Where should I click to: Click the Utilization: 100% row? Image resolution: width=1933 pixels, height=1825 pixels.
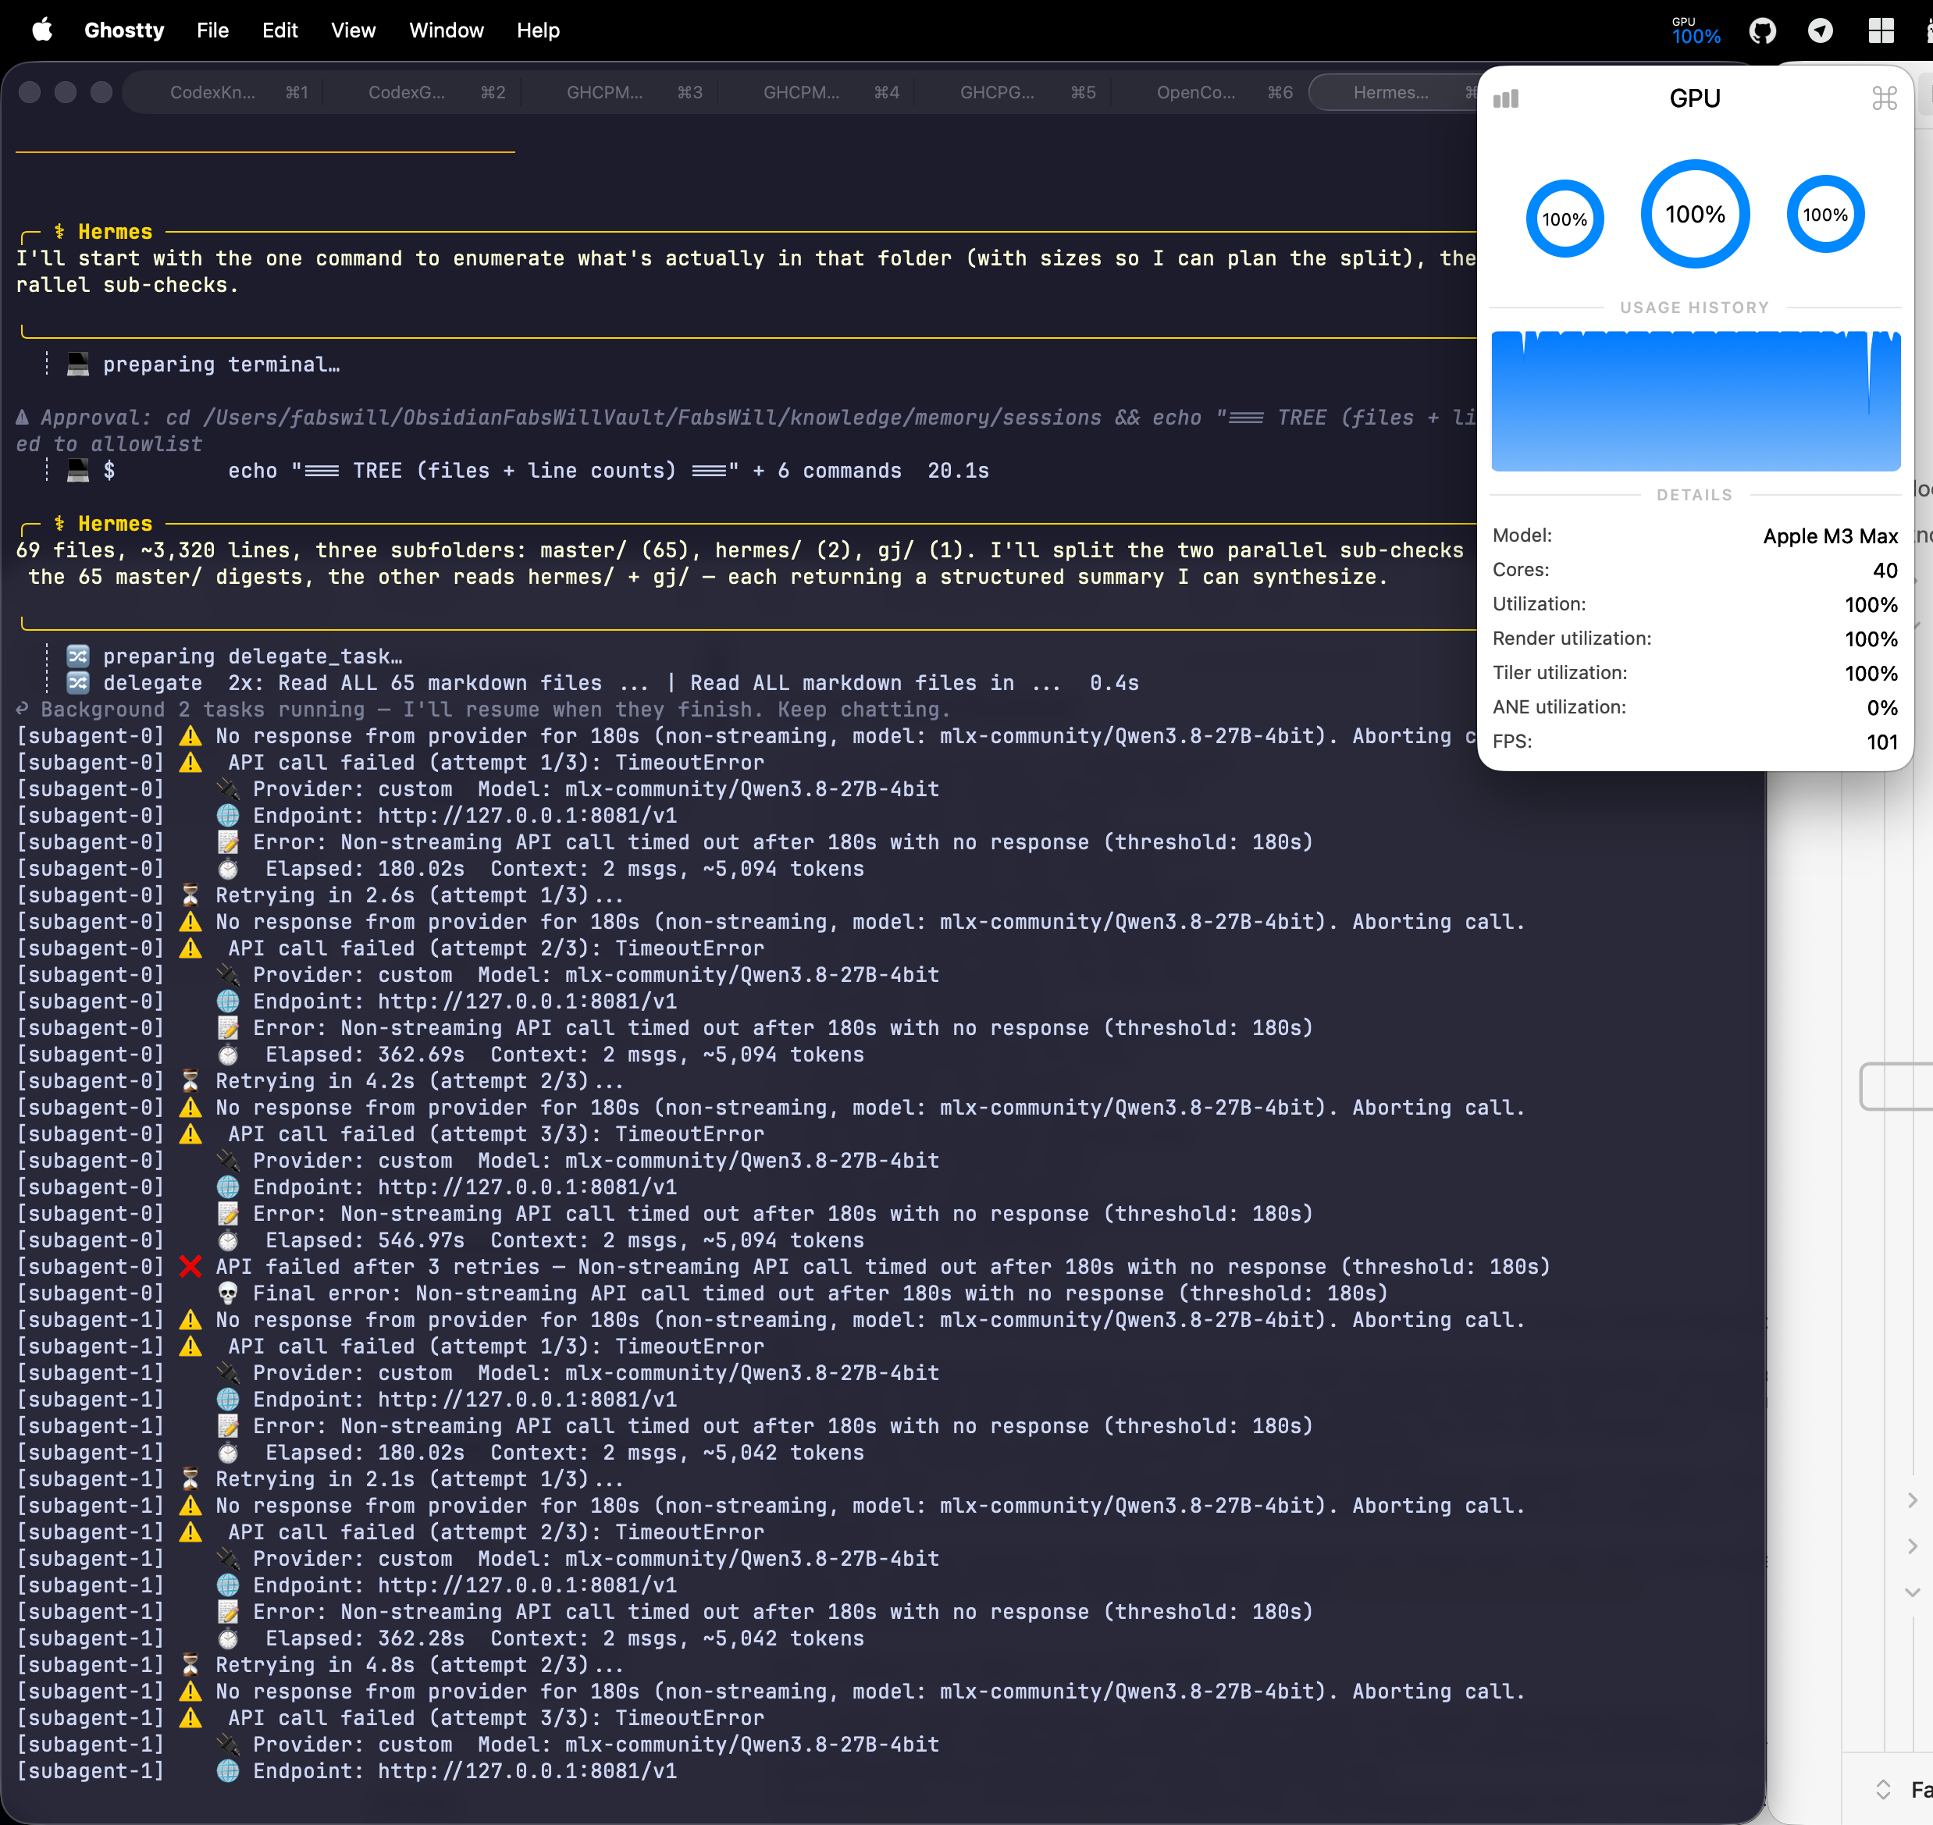click(x=1695, y=604)
